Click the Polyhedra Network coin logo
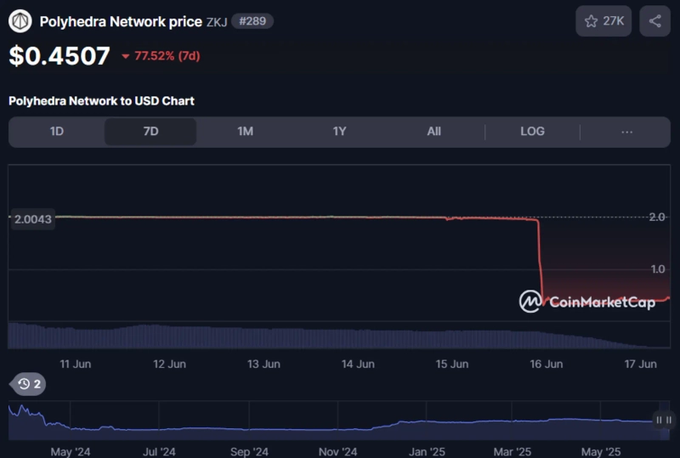 coord(20,21)
